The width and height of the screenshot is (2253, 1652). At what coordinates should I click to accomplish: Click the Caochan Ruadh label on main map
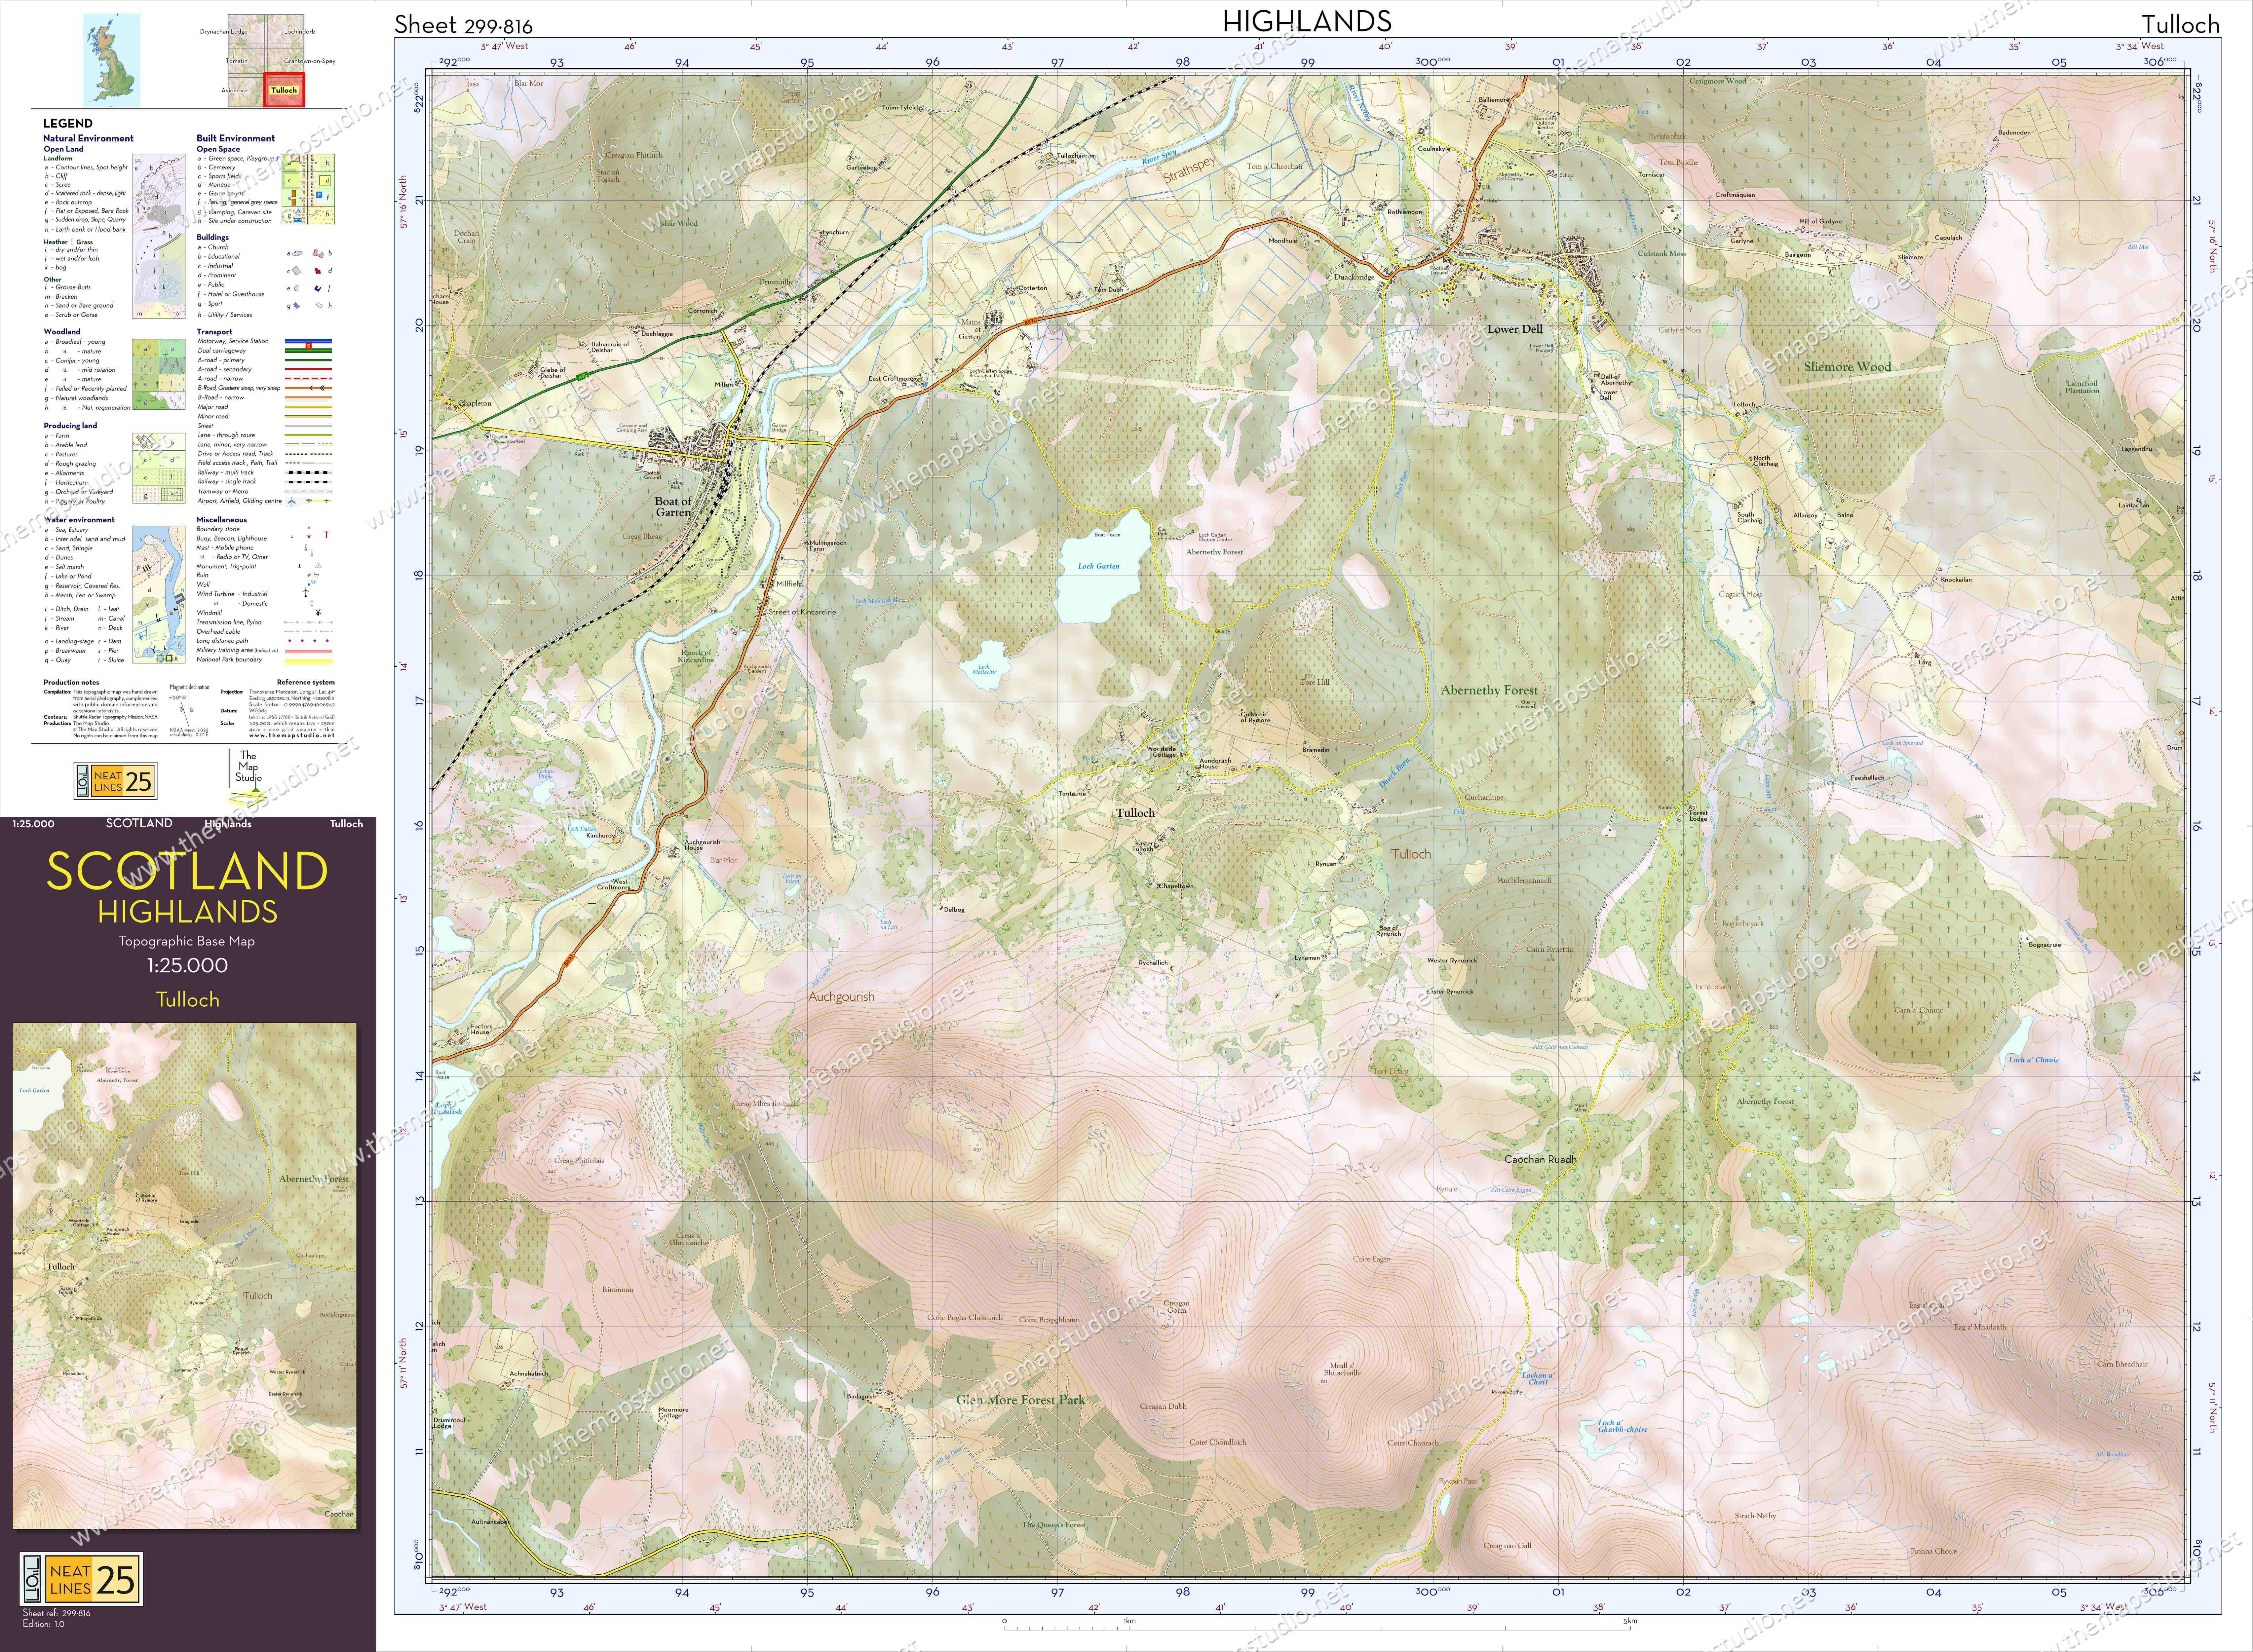1540,1160
